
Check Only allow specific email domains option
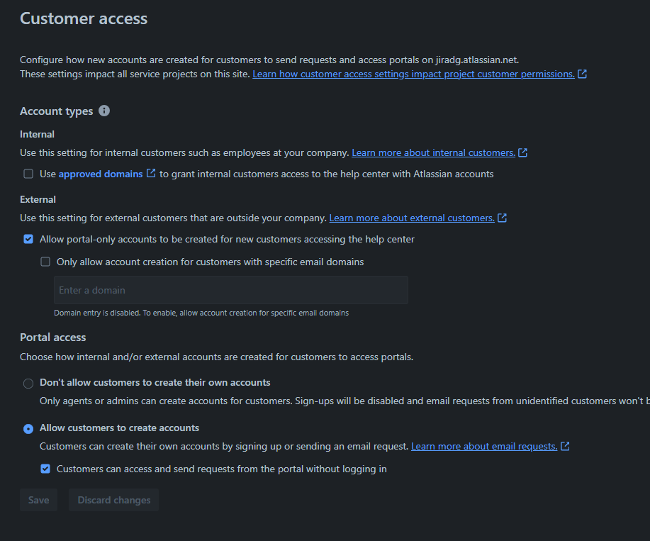point(45,262)
